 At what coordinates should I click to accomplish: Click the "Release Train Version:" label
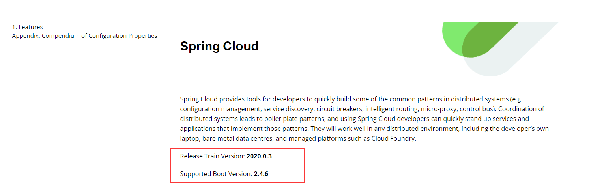pyautogui.click(x=213, y=156)
